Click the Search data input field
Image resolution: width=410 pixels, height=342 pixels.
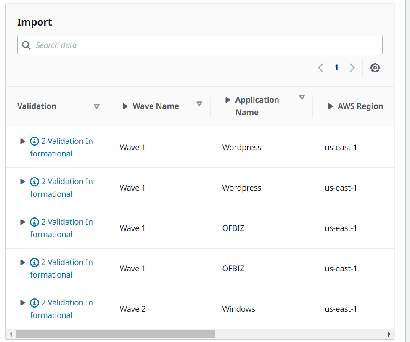pyautogui.click(x=200, y=45)
